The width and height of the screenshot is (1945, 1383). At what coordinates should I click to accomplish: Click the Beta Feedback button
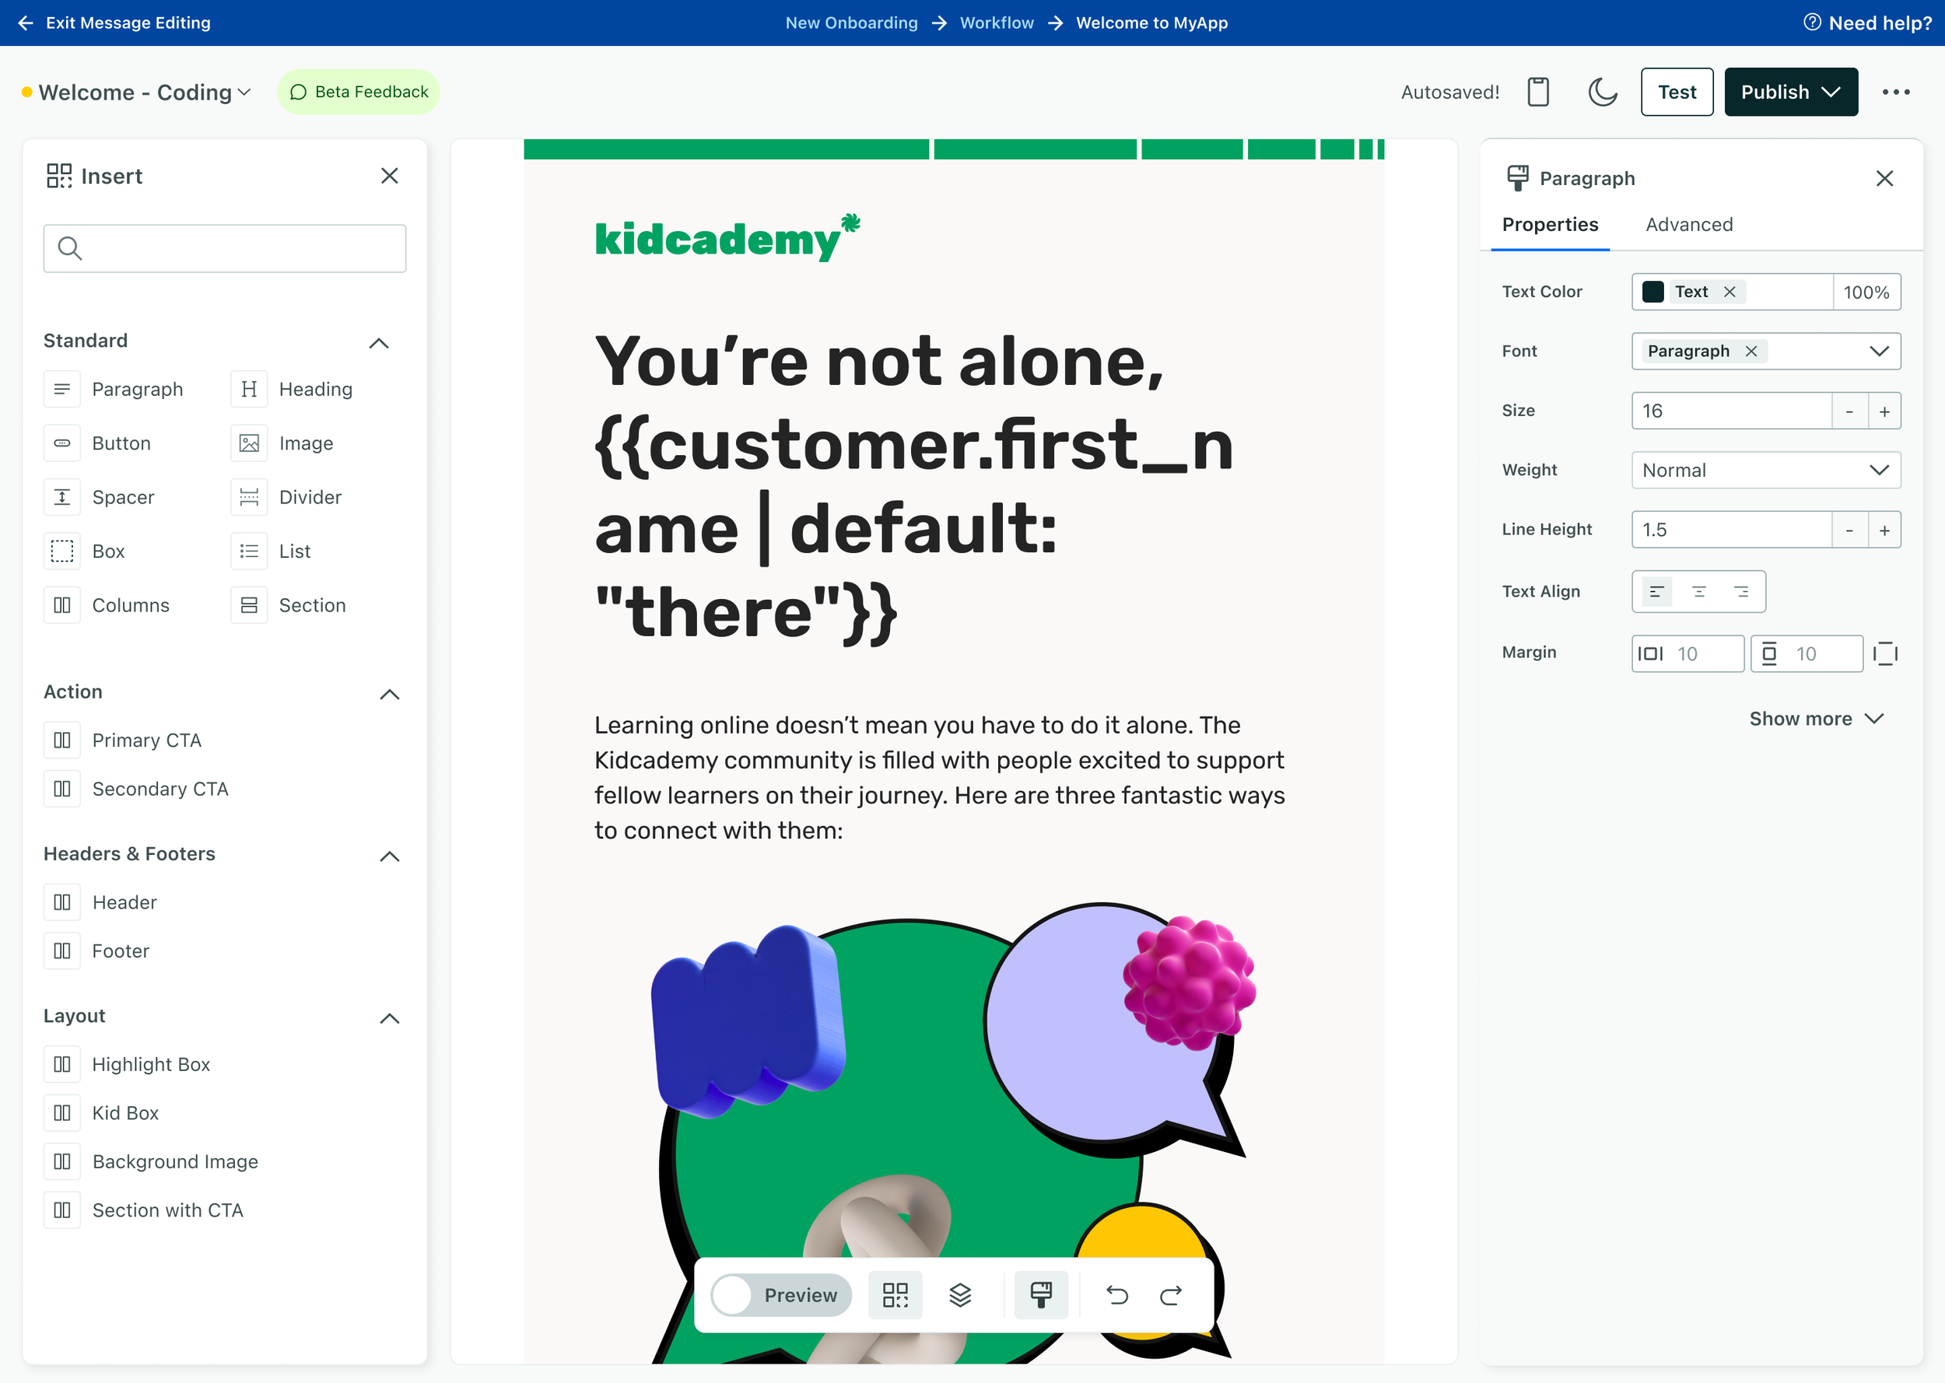coord(359,92)
